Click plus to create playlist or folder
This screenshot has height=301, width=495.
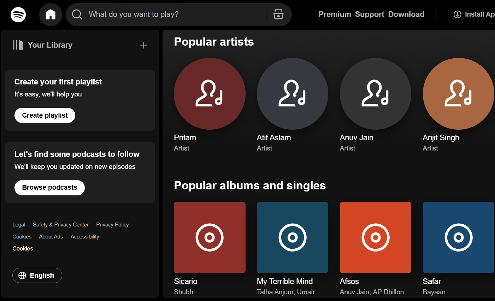pyautogui.click(x=143, y=45)
